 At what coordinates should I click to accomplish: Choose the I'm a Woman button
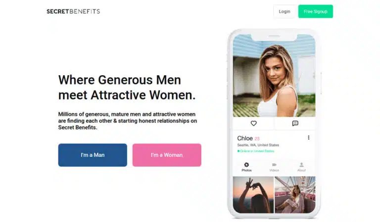click(167, 155)
